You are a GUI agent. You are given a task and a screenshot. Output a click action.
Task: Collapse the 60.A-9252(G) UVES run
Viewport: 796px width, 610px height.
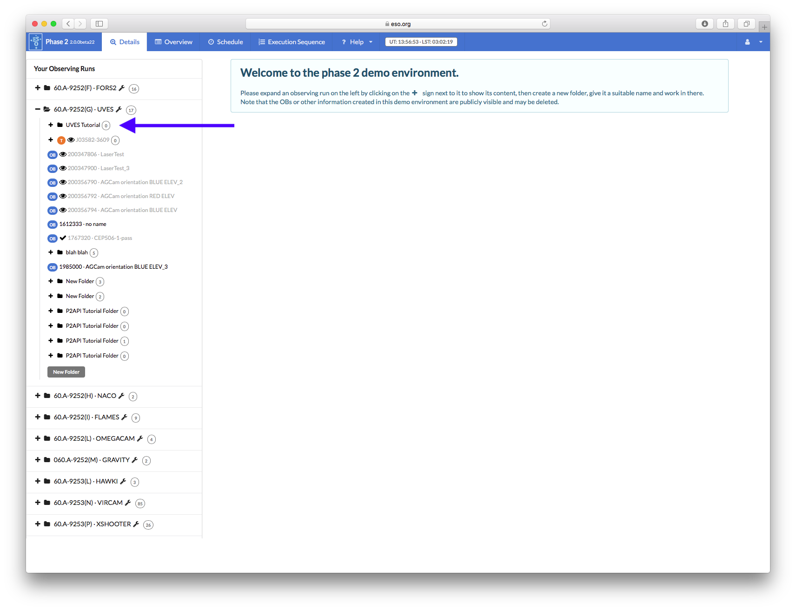38,109
